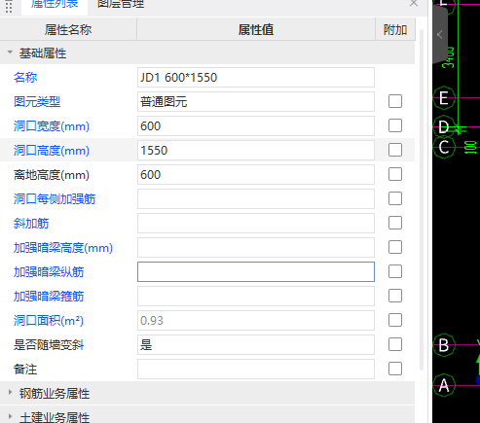Tick 附加 checkbox for 离地高度
Viewport: 480px width, 423px height.
pyautogui.click(x=395, y=174)
